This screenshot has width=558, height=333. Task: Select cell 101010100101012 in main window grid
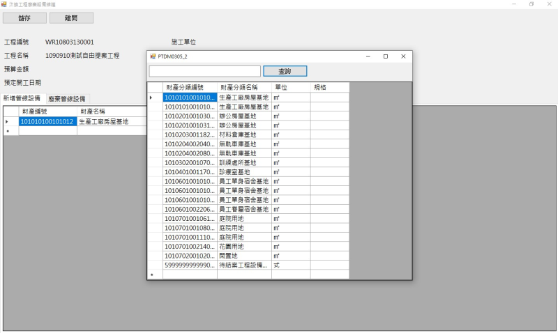(47, 121)
